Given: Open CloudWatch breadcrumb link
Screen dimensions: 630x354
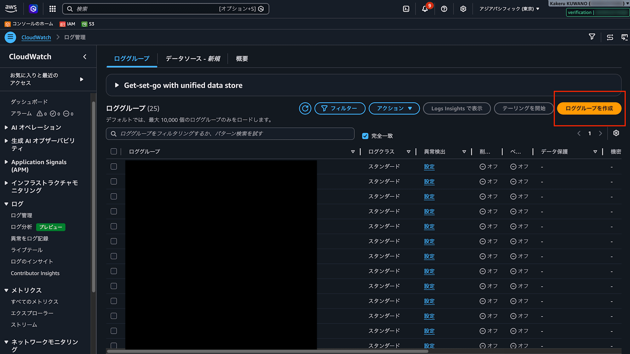Looking at the screenshot, I should click(x=36, y=37).
